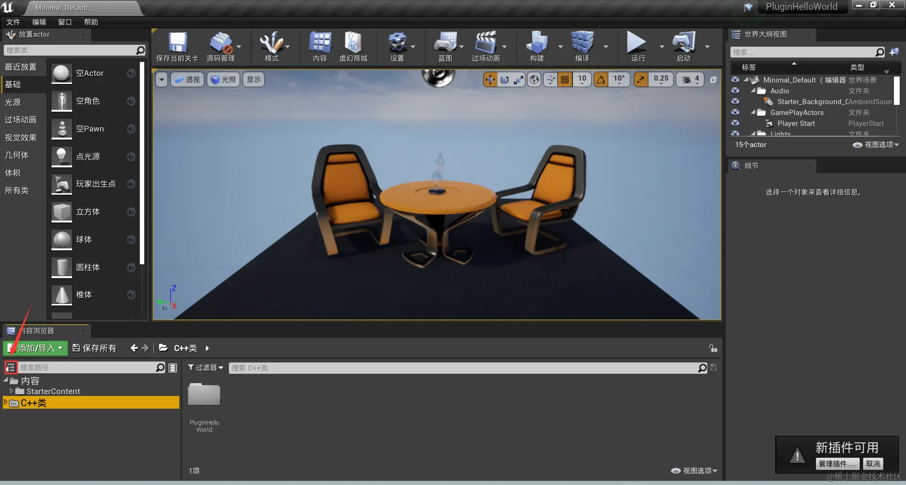Click the 编译 compile icon
Viewport: 906px width, 485px height.
[582, 47]
